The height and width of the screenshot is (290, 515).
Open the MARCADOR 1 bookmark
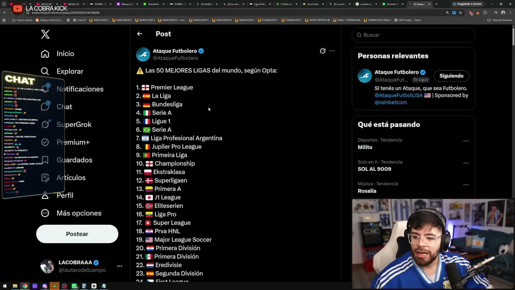pyautogui.click(x=98, y=20)
